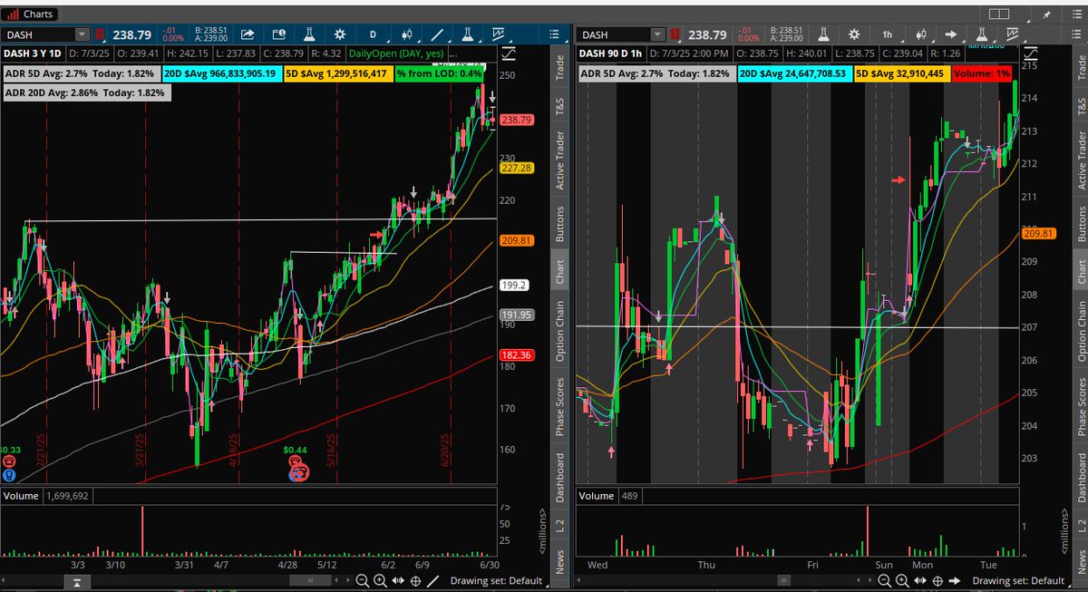
Task: Open chart style candlestick menu in right chart
Action: point(922,35)
